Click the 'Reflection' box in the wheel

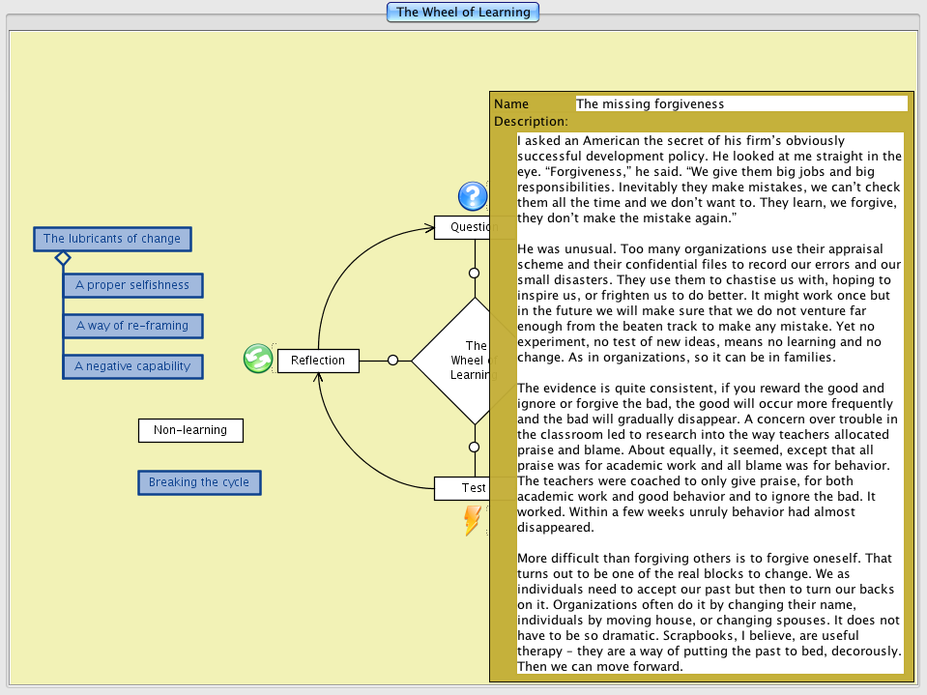pyautogui.click(x=318, y=361)
